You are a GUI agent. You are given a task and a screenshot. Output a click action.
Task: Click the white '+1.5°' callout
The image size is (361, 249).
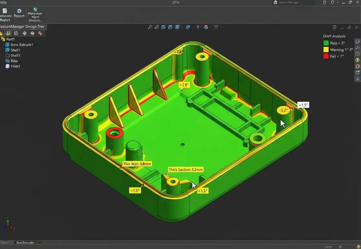pyautogui.click(x=303, y=105)
